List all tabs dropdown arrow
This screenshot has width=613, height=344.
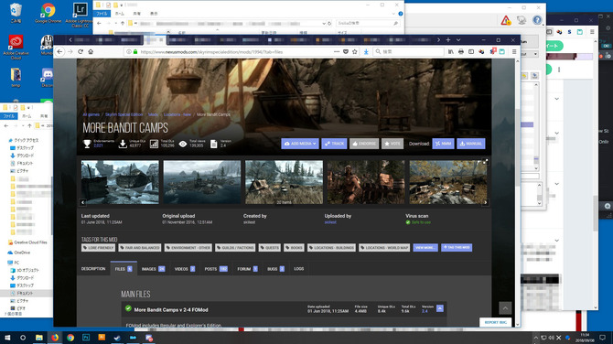click(458, 40)
